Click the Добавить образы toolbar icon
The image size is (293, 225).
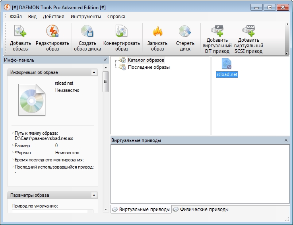(19, 32)
